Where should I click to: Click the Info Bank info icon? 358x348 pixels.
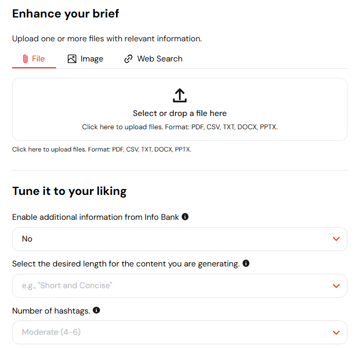pos(185,217)
